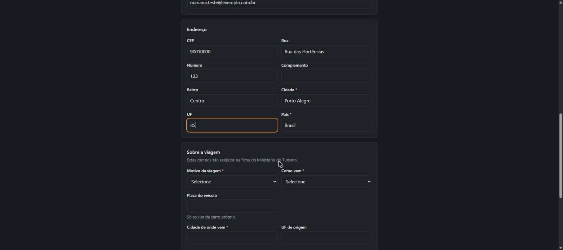Image resolution: width=563 pixels, height=250 pixels.
Task: Edit the Bairro field showing Centro
Action: [232, 101]
